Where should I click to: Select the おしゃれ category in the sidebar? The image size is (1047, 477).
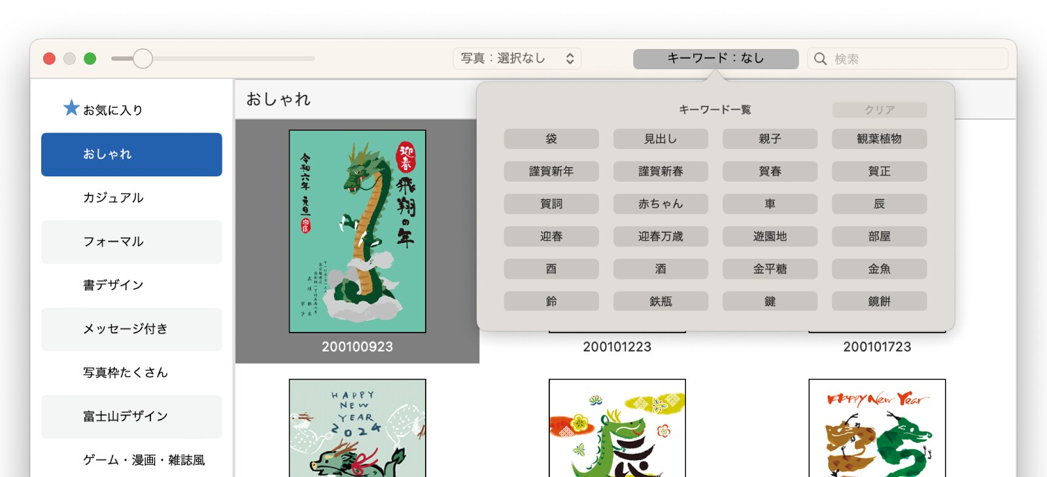click(131, 154)
